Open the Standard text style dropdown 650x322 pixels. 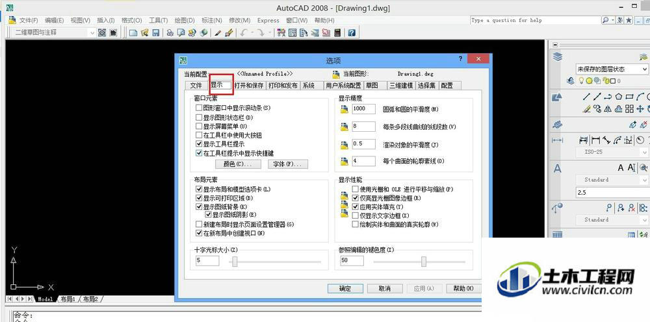click(613, 180)
